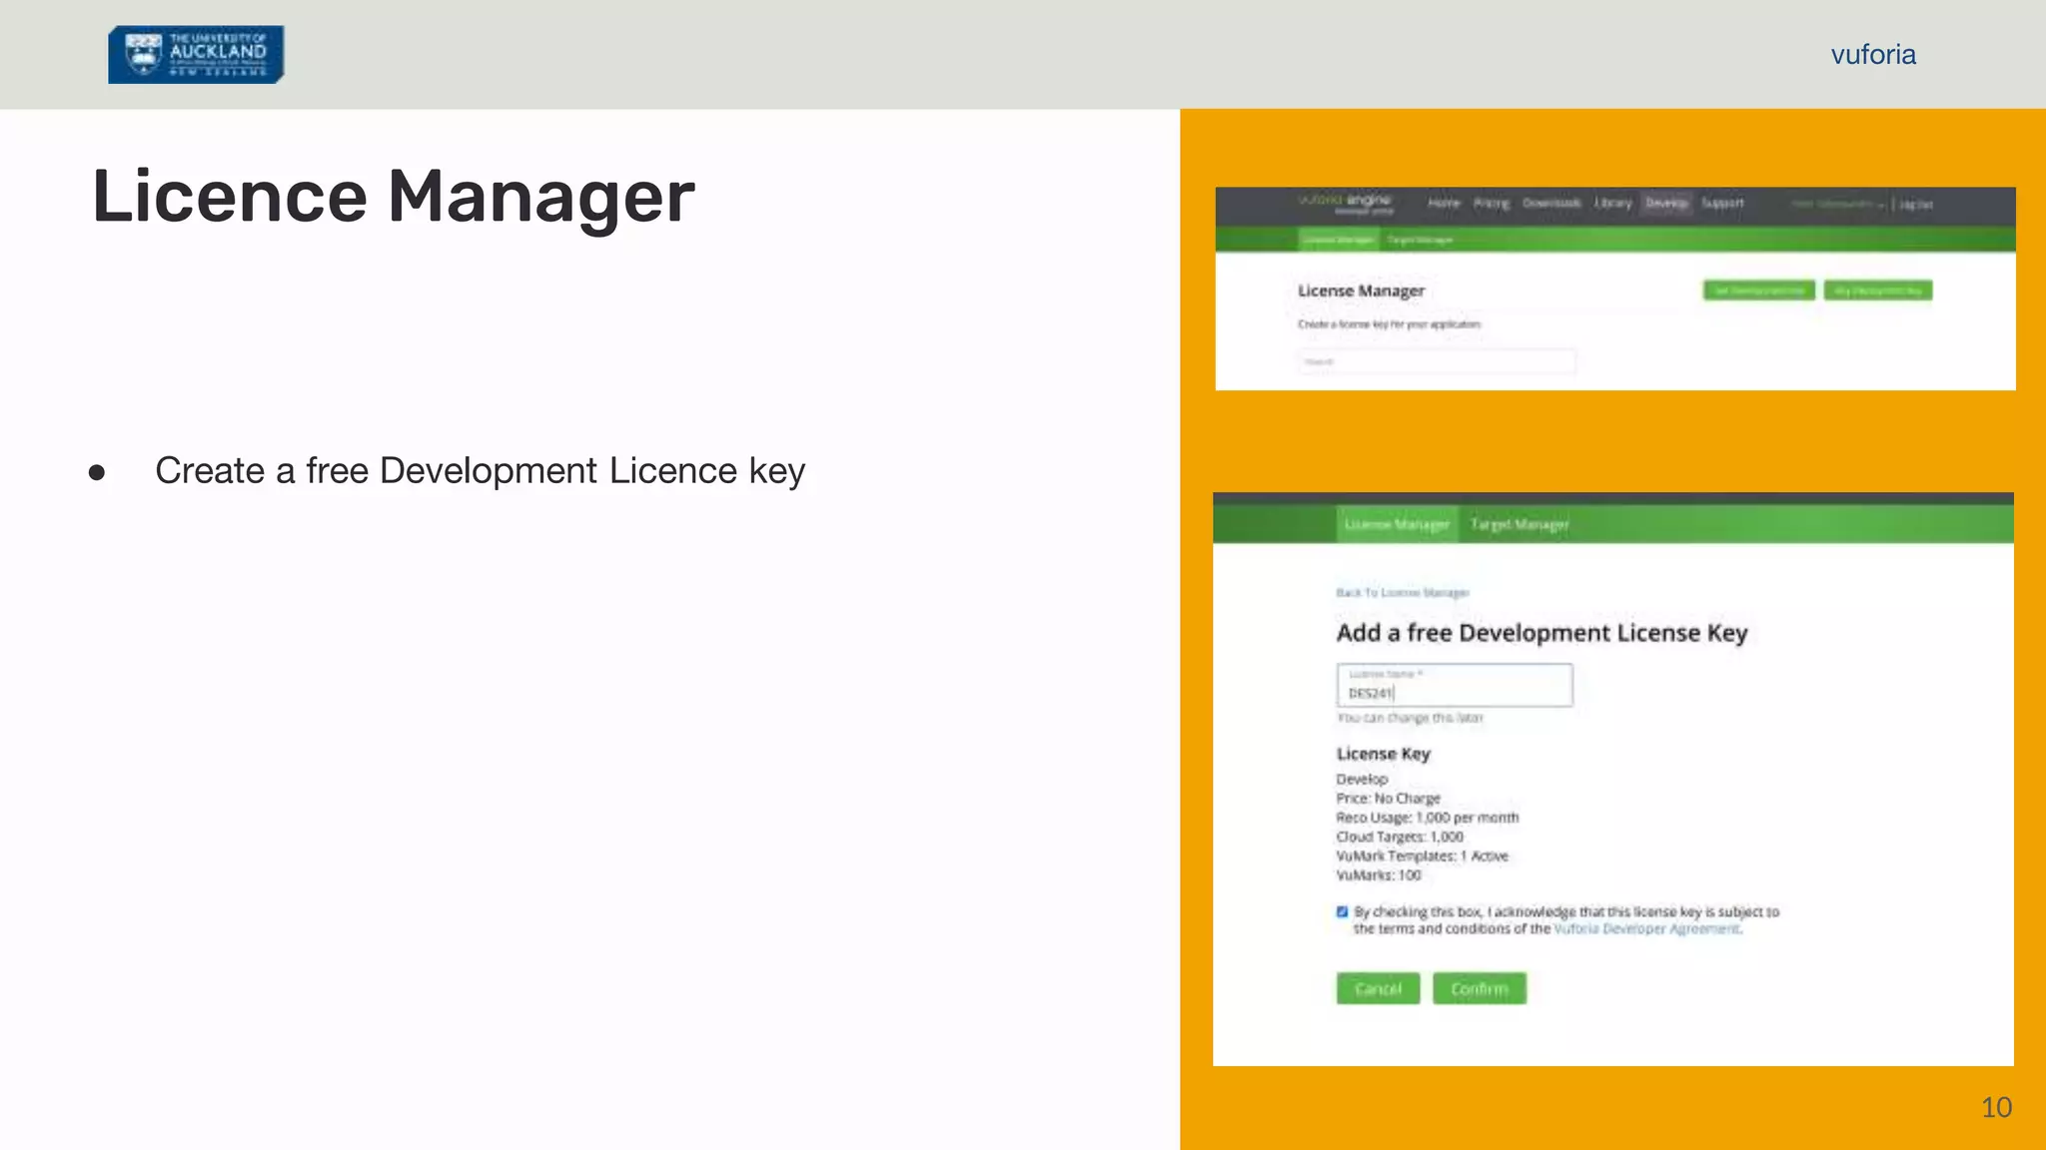Open the Vuforia Developer Agreement link
2046x1150 pixels.
tap(1646, 929)
